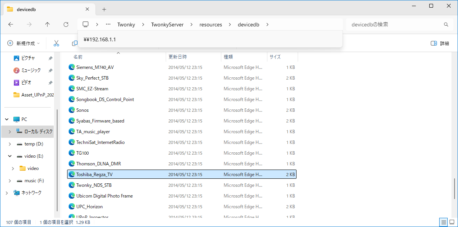
Task: Expand the music (F:) drive node
Action: click(10, 181)
